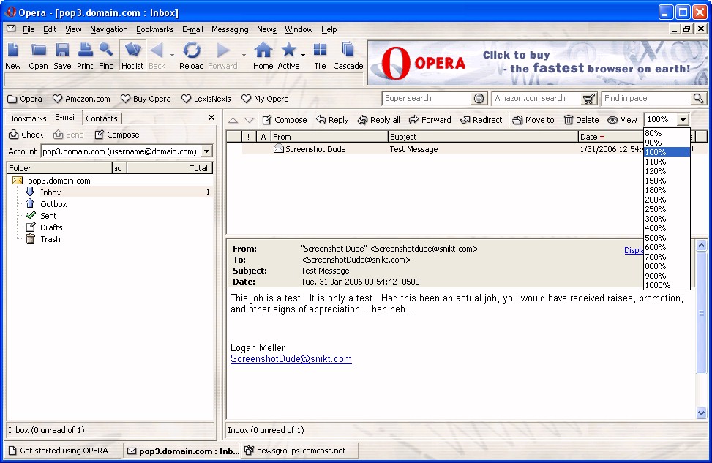Open the Back history dropdown arrow

tap(172, 56)
